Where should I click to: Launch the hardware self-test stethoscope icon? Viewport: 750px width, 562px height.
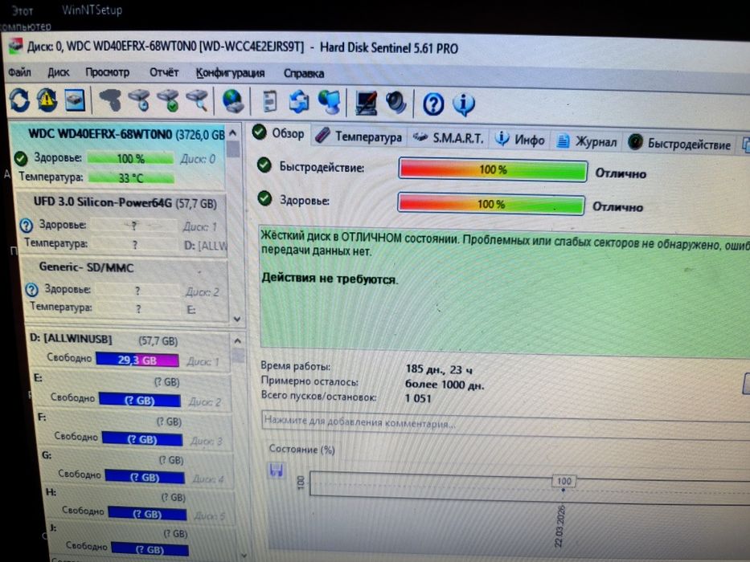tap(110, 100)
